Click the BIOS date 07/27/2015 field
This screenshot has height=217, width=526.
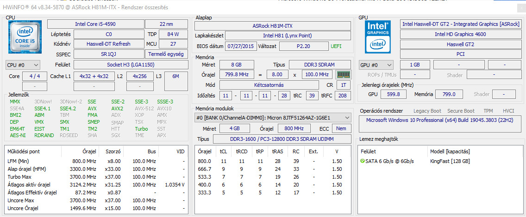[x=241, y=46]
